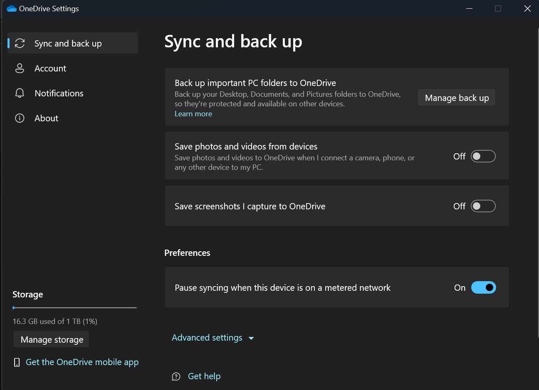Viewport: 539px width, 390px height.
Task: Open the About section
Action: pos(73,118)
